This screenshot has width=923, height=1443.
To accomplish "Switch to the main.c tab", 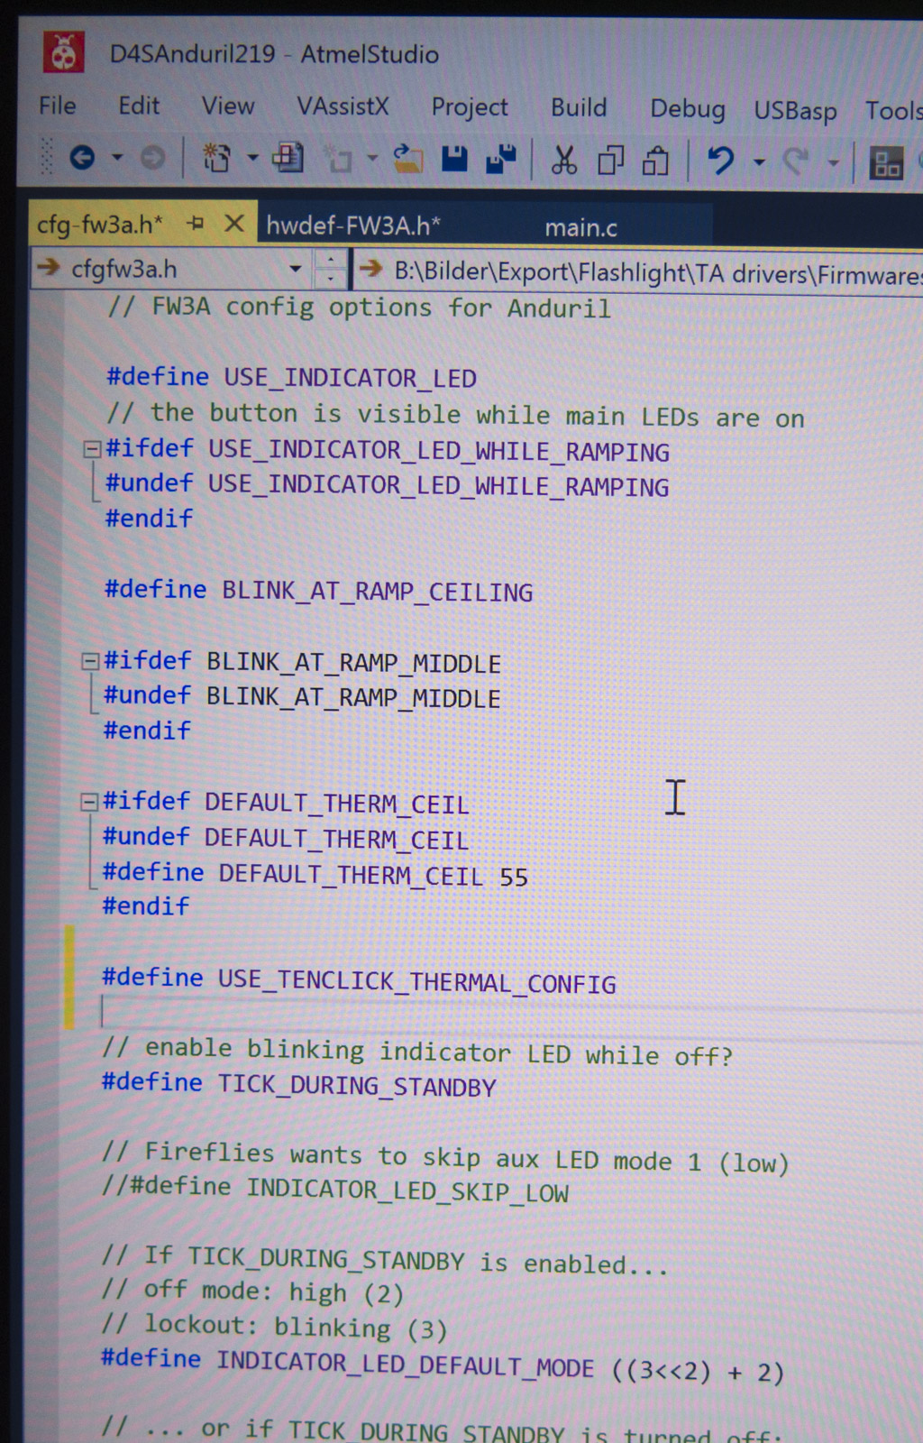I will [580, 227].
